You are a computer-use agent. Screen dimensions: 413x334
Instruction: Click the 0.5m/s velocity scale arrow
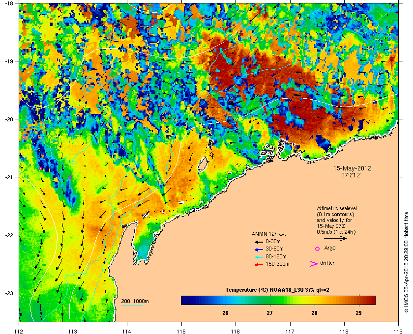335,239
